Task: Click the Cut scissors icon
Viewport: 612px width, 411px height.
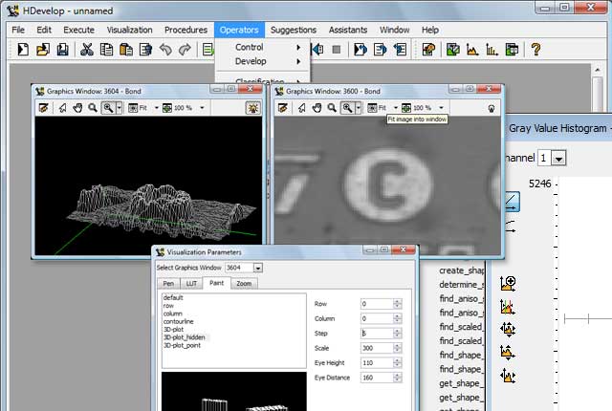Action: pos(87,50)
